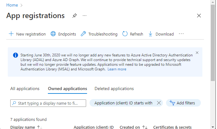Open the Application (client) ID starts with filter

pos(123,103)
